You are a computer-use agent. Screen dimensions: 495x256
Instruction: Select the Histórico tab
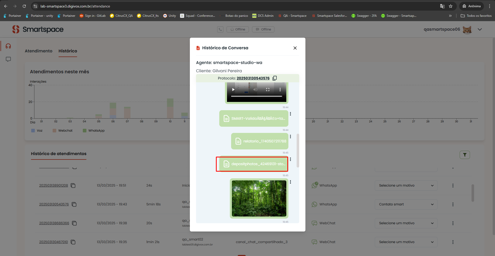(x=68, y=51)
